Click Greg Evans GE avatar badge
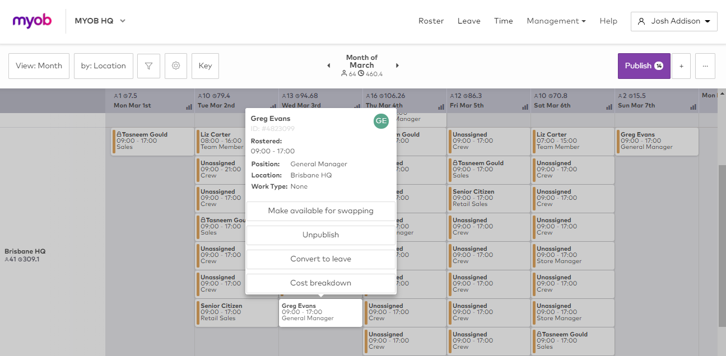The height and width of the screenshot is (356, 726). pyautogui.click(x=381, y=121)
